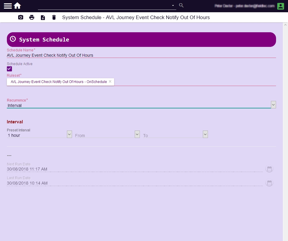This screenshot has width=288, height=241.
Task: Open the navigation hamburger menu
Action: pos(7,6)
